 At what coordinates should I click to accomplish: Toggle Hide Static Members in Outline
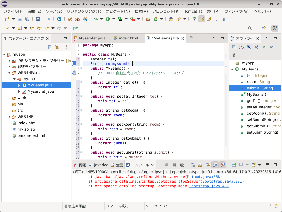pyautogui.click(x=256, y=47)
